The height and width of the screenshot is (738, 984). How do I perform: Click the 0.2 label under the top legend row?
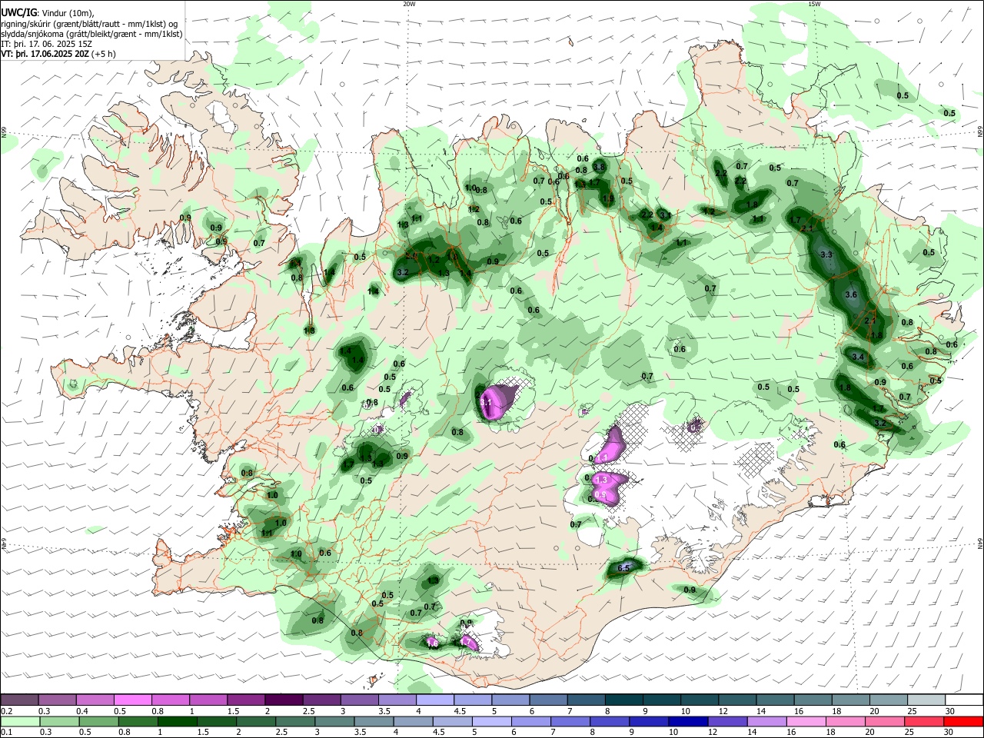click(6, 711)
